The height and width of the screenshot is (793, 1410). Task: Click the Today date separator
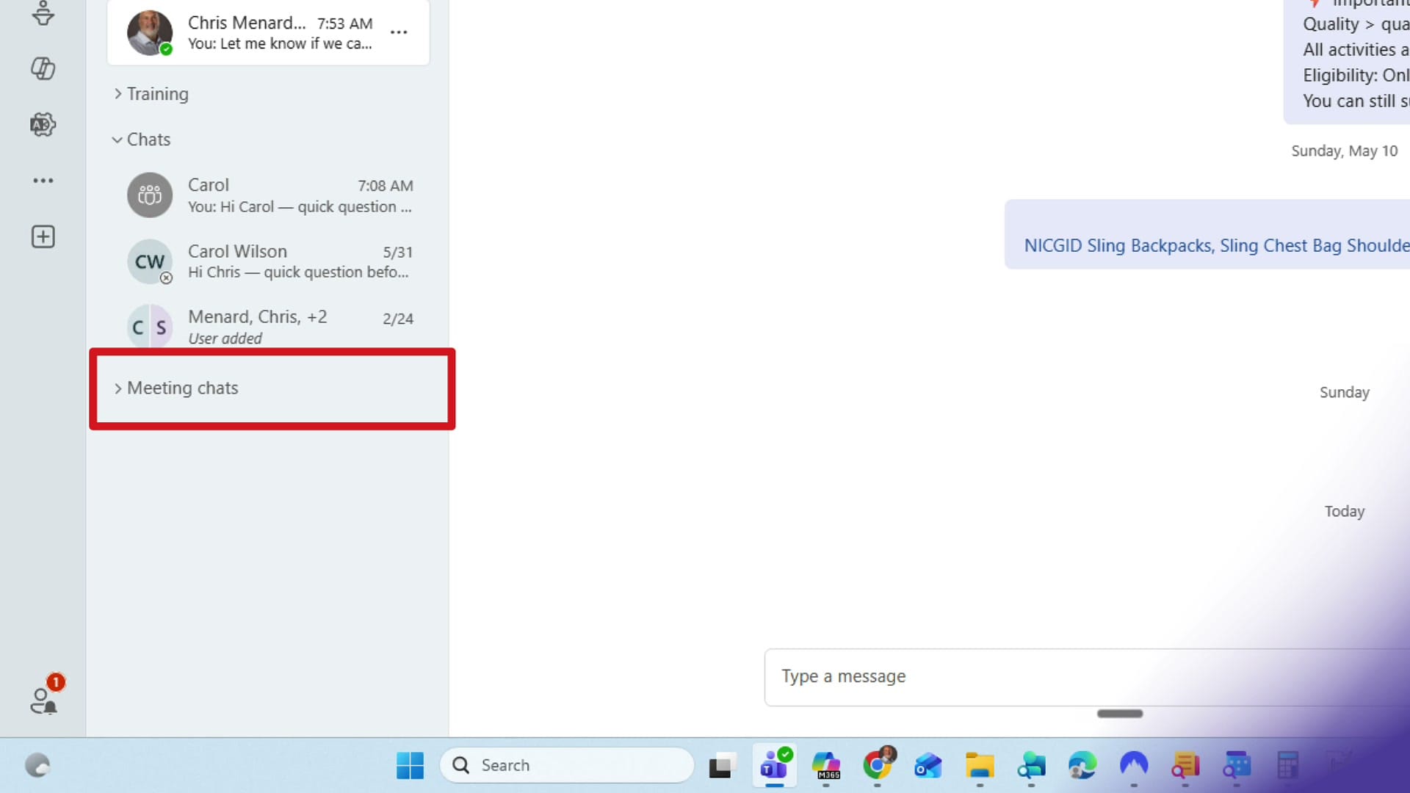click(x=1344, y=512)
